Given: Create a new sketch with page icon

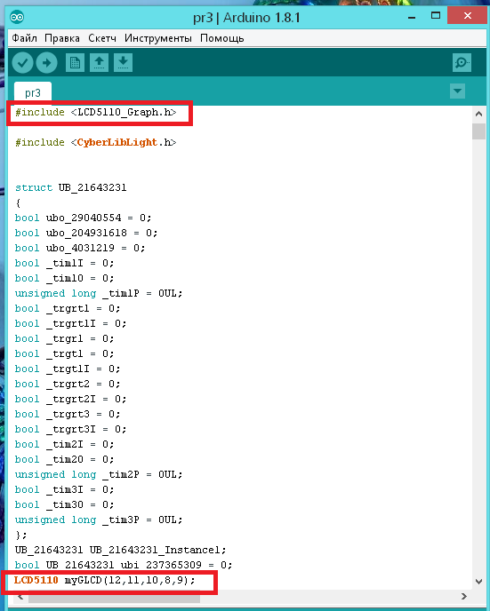Looking at the screenshot, I should click(75, 63).
